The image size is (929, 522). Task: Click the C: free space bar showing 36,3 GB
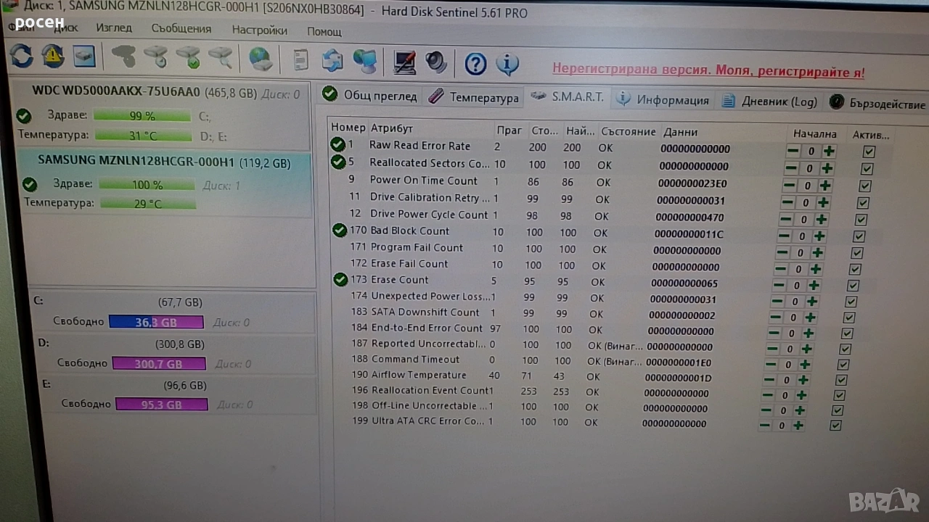156,322
